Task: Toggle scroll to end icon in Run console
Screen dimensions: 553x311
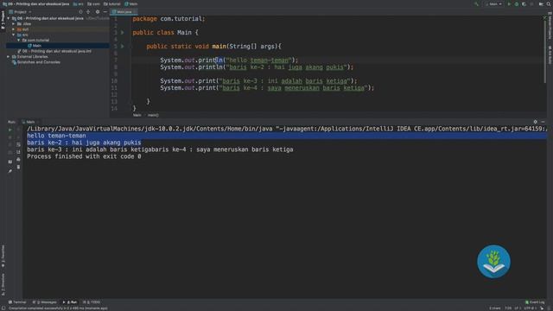Action: click(x=18, y=152)
